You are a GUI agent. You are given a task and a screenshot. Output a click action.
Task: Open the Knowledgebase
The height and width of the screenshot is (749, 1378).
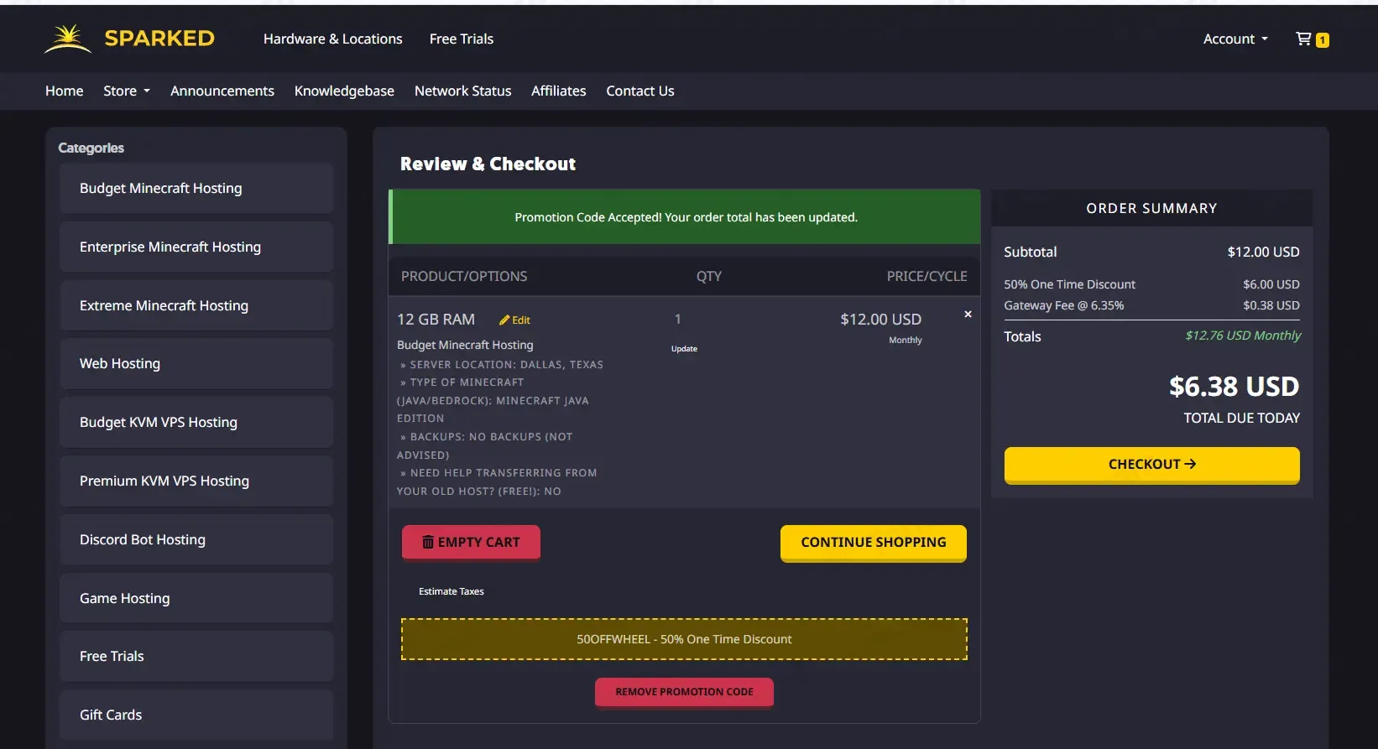pos(344,91)
